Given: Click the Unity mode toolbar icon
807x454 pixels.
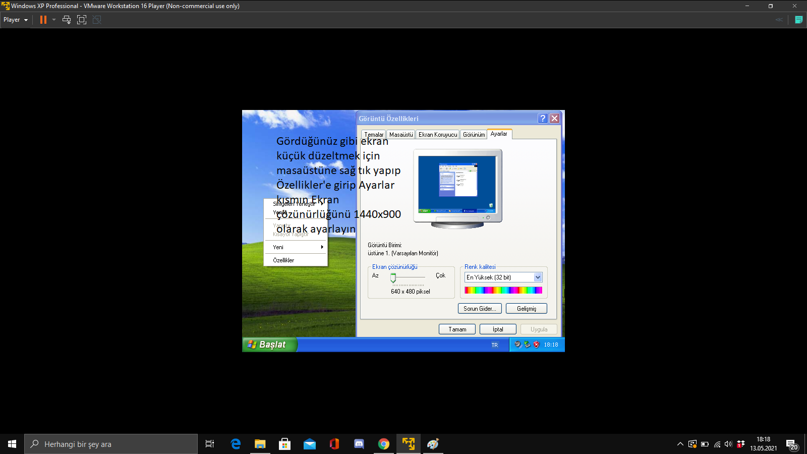Looking at the screenshot, I should pyautogui.click(x=97, y=20).
